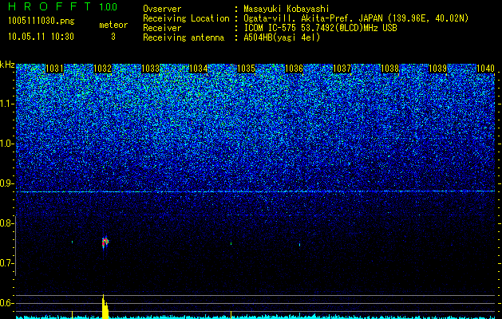Select observer name Masayuki Kobayashi
The image size is (502, 319).
click(x=287, y=10)
